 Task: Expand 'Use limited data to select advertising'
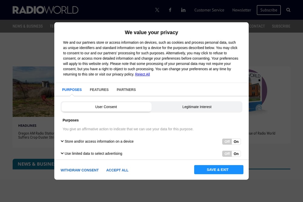92,154
